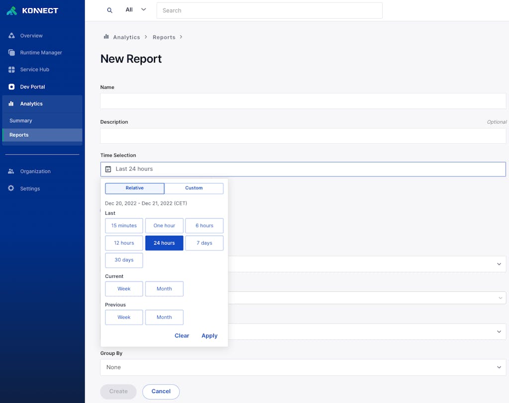Viewport: 509px width, 403px height.
Task: Open Service Hub via its icon
Action: pos(11,70)
